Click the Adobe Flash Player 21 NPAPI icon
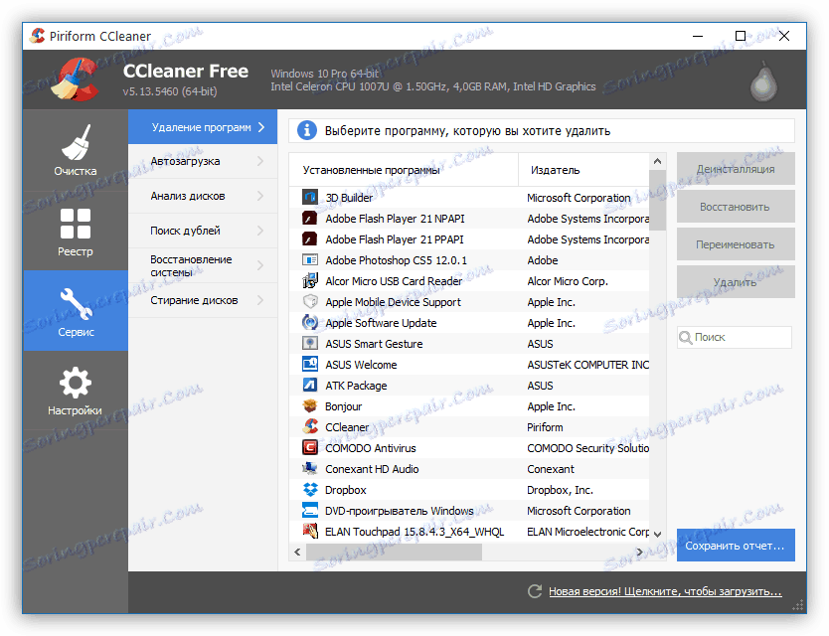 click(310, 219)
